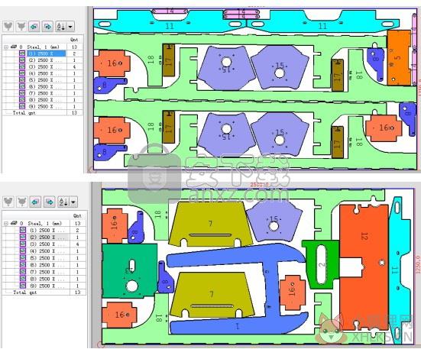
Task: Click the left arrow icon in the bottom panel toolbar
Action: (x=35, y=202)
